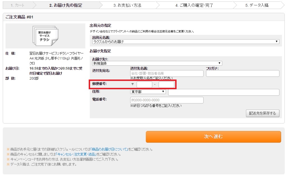The height and width of the screenshot is (176, 287).
Task: Select step 4. ご購入の確定・完了
Action: (x=194, y=5)
